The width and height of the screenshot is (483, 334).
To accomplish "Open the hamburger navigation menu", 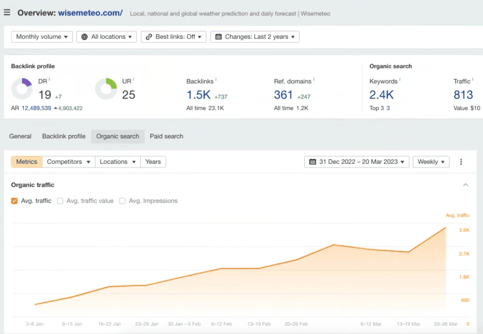I will [x=7, y=12].
